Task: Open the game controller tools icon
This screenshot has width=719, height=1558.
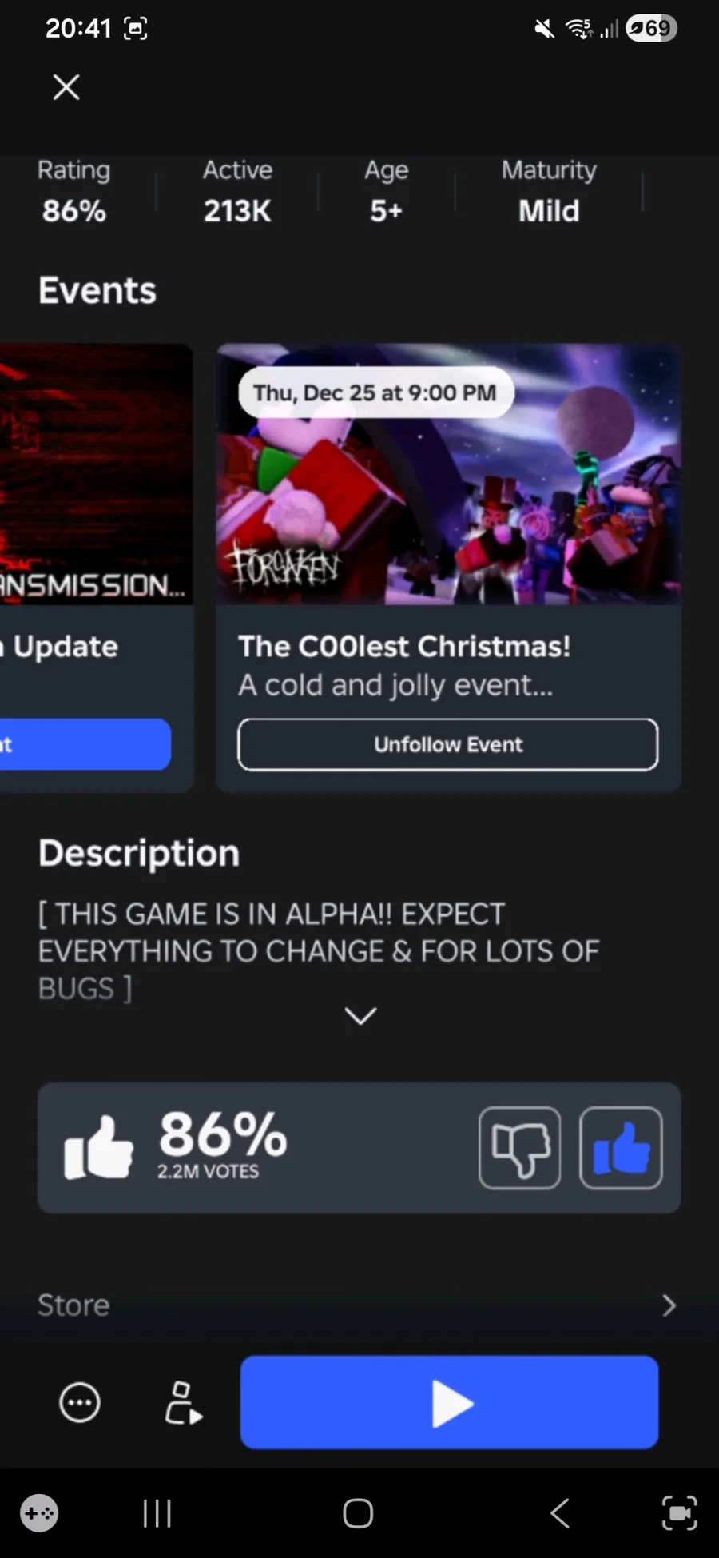Action: (39, 1513)
